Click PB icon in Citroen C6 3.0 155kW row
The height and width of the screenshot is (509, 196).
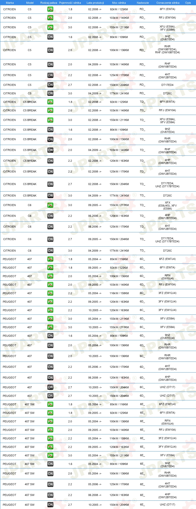click(50, 205)
